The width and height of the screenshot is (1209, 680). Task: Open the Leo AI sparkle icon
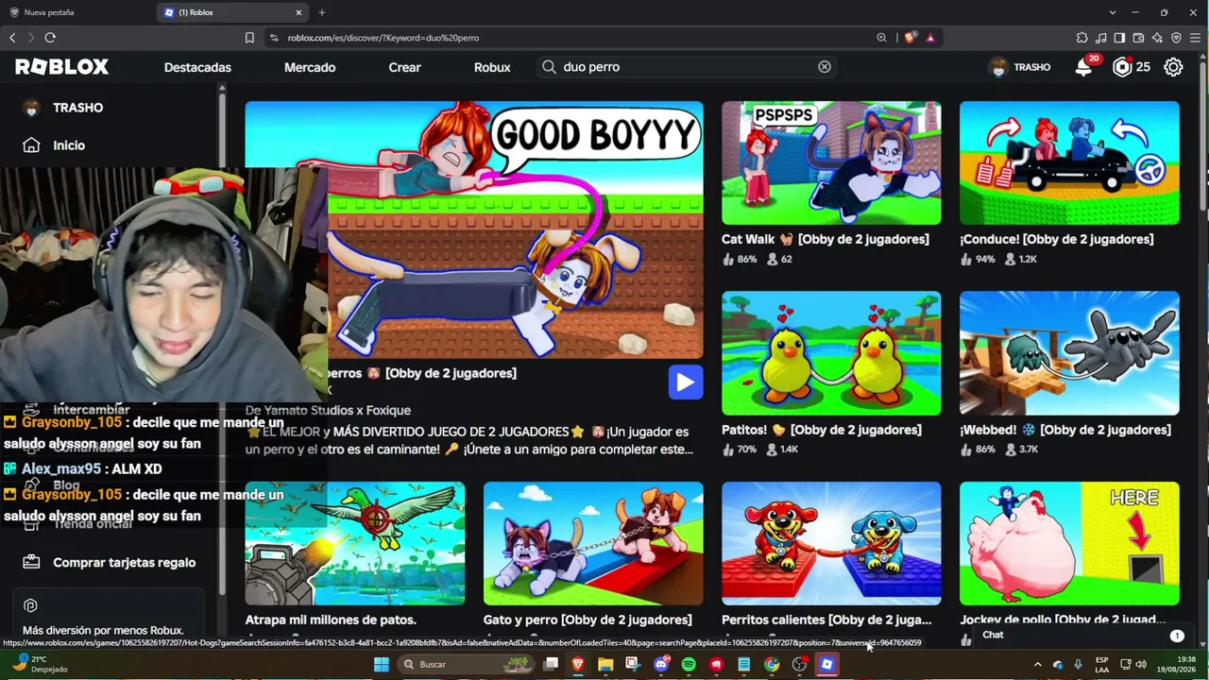pos(1157,38)
